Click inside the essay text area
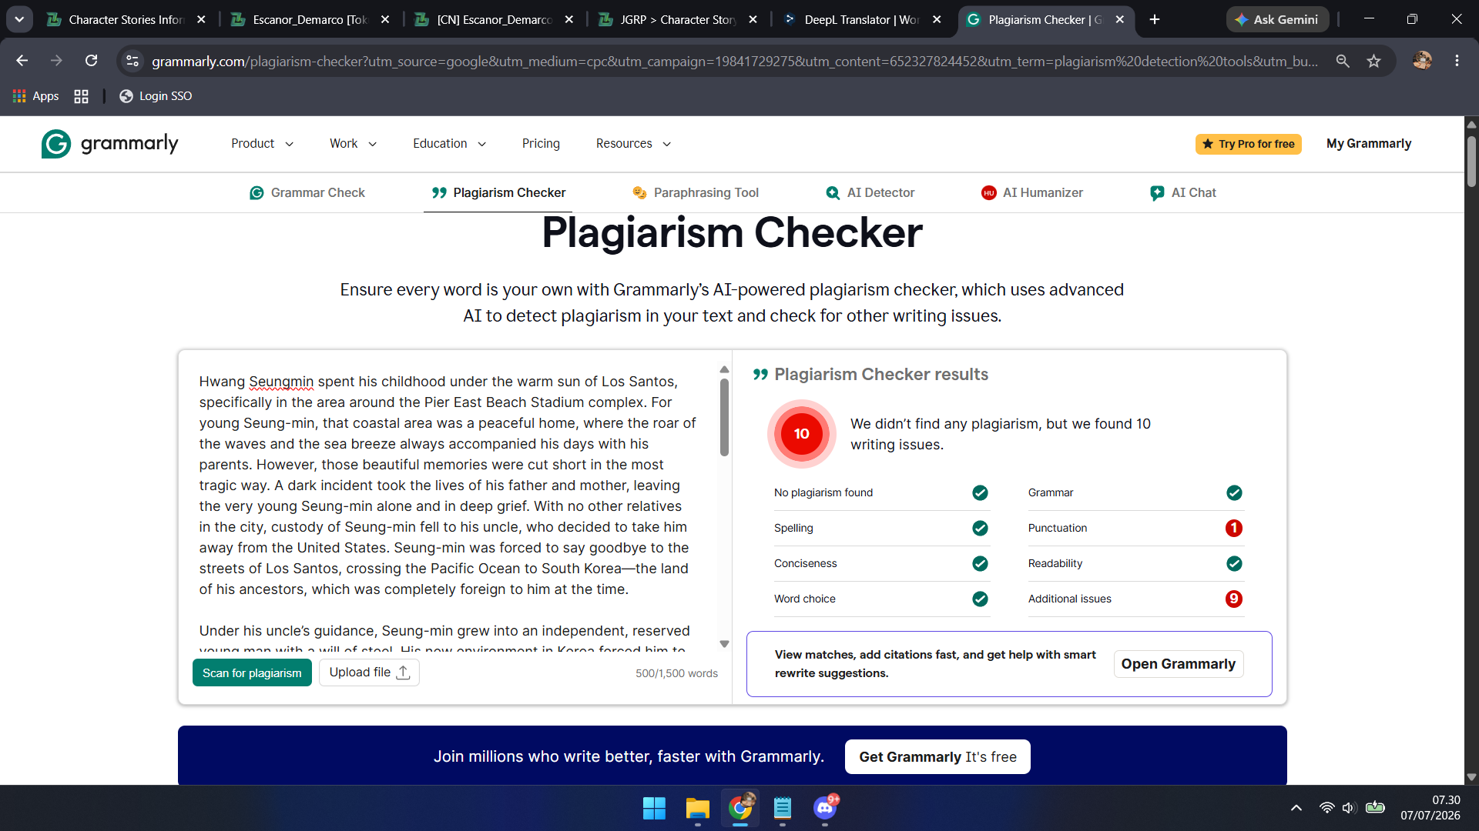Screen dimensions: 1479x831 point(448,506)
